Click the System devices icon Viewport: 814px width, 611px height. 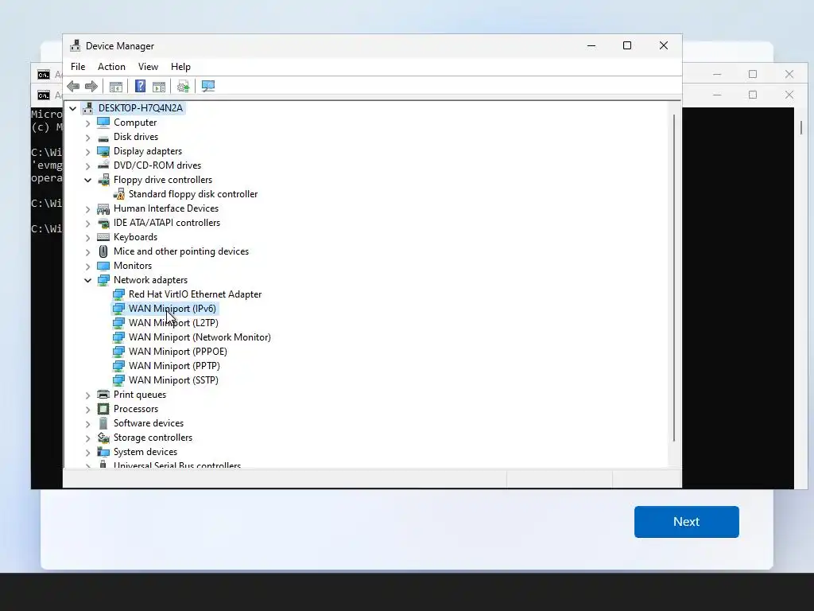click(x=103, y=452)
